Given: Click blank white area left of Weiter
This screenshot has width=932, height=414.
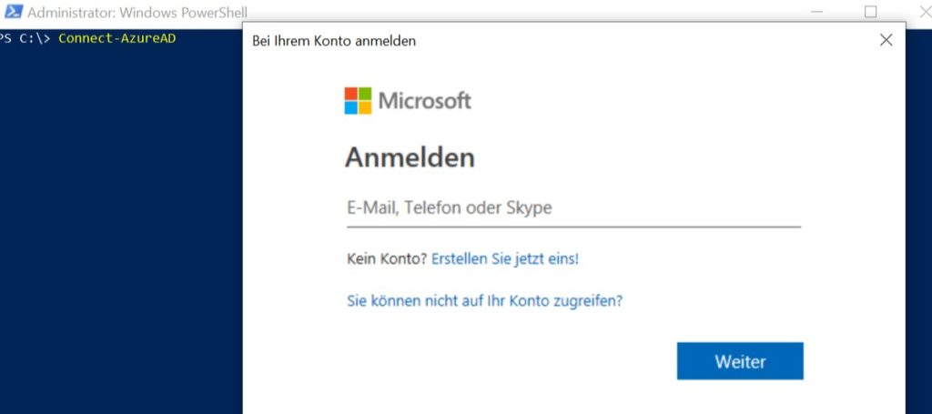Looking at the screenshot, I should click(505, 361).
